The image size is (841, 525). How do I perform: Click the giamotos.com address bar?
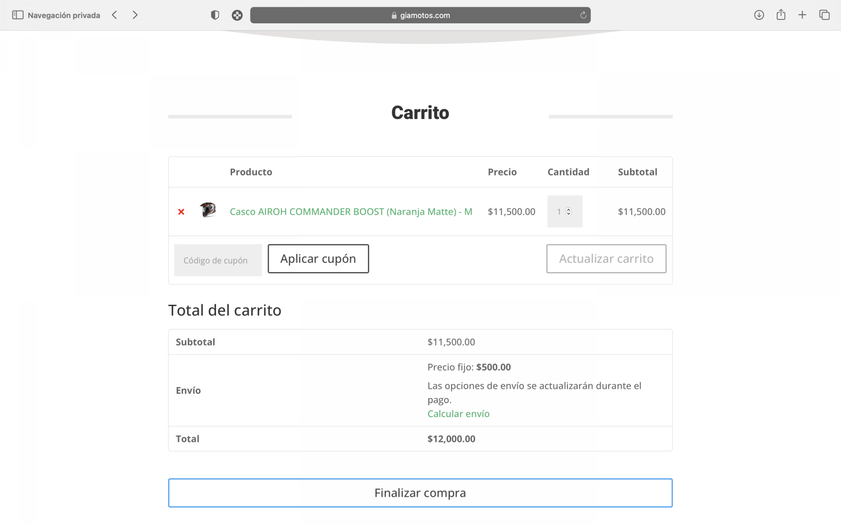pyautogui.click(x=420, y=15)
